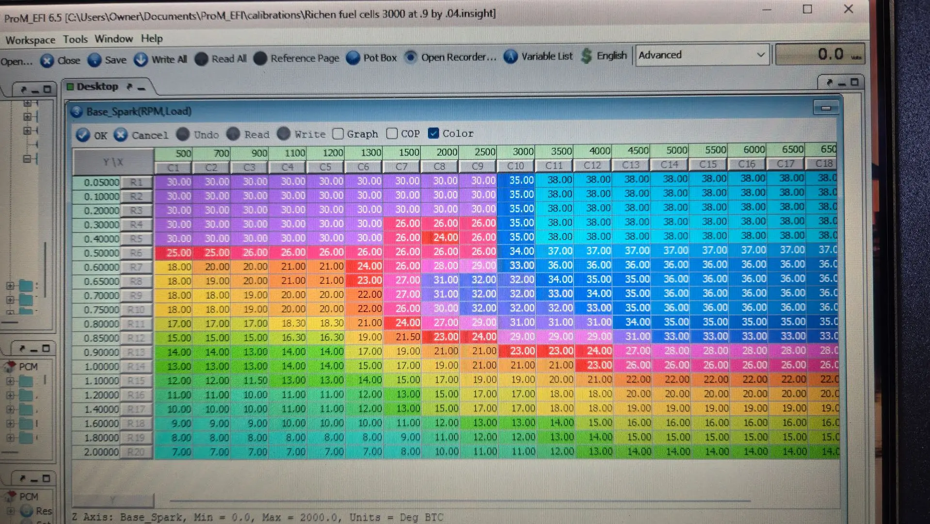Click the Read icon in Base_Spark table
930x524 pixels.
click(233, 134)
